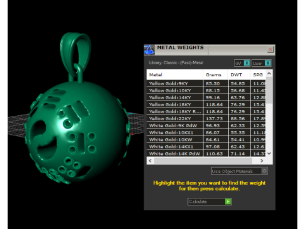Click the horizontal scrollbar right arrow
This screenshot has height=229, width=305.
pyautogui.click(x=262, y=160)
